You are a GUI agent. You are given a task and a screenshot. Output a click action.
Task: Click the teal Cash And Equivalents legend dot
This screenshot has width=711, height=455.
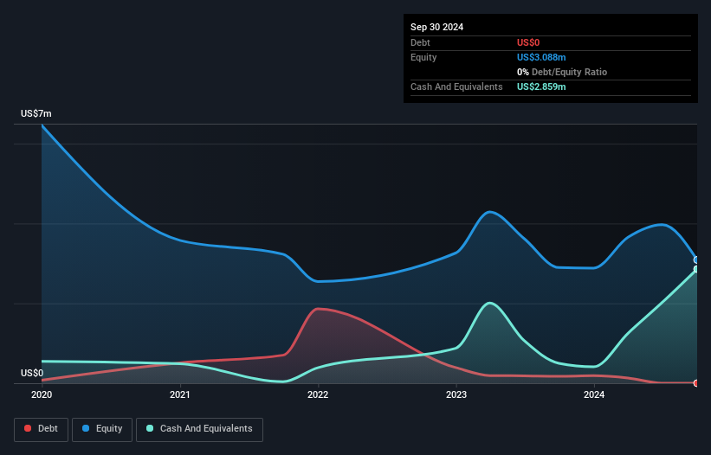coord(150,428)
